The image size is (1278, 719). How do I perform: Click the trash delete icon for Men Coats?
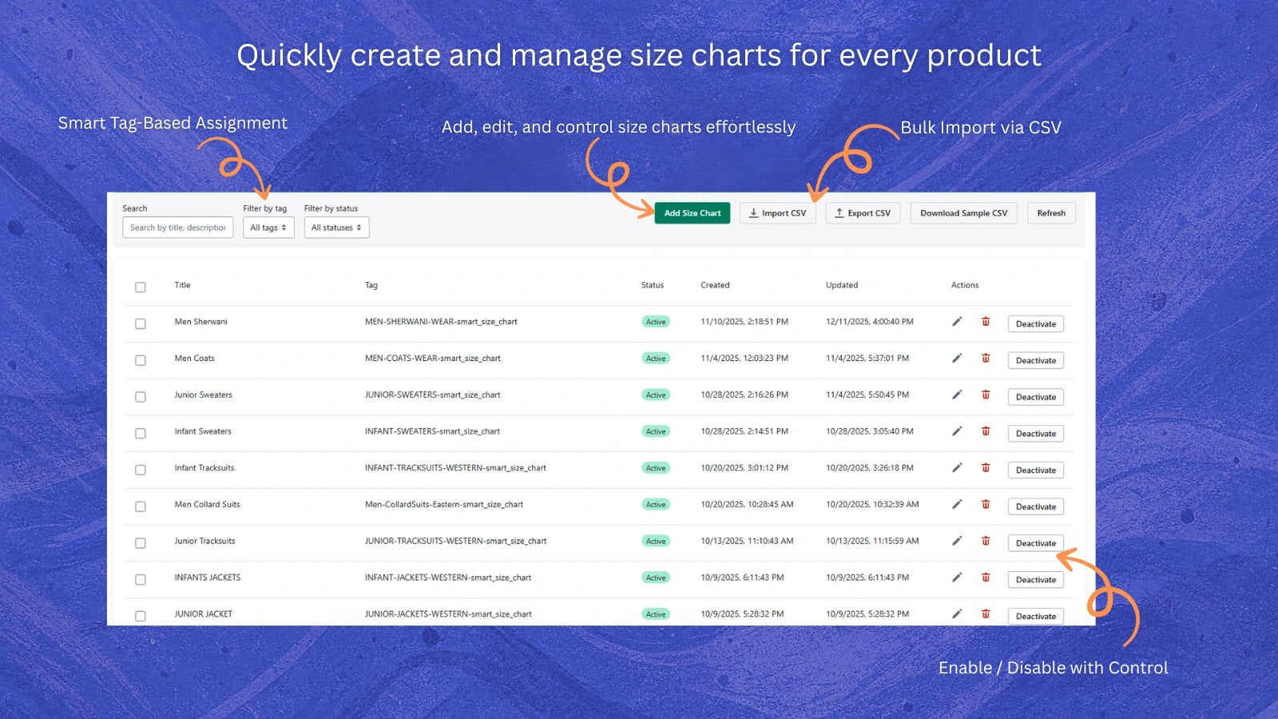[986, 359]
